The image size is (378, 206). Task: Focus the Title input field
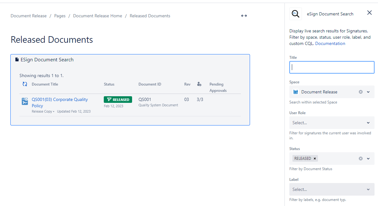331,67
